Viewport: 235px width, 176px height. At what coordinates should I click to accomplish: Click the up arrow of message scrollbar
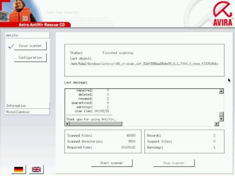221,91
